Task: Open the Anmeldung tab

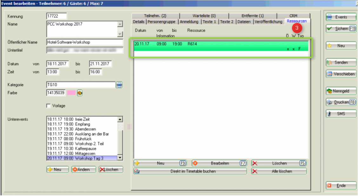Action: (189, 22)
